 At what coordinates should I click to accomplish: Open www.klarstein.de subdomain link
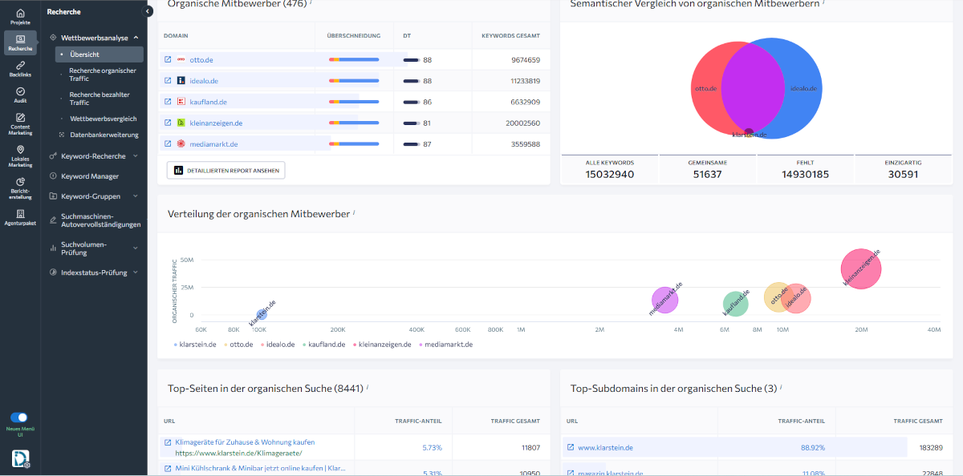coord(605,447)
